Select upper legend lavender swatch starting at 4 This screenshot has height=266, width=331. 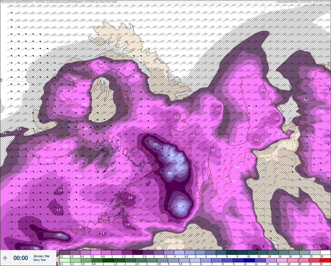(x=179, y=252)
